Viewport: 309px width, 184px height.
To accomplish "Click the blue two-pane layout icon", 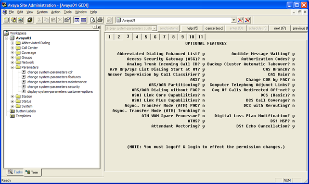I will coord(77,20).
